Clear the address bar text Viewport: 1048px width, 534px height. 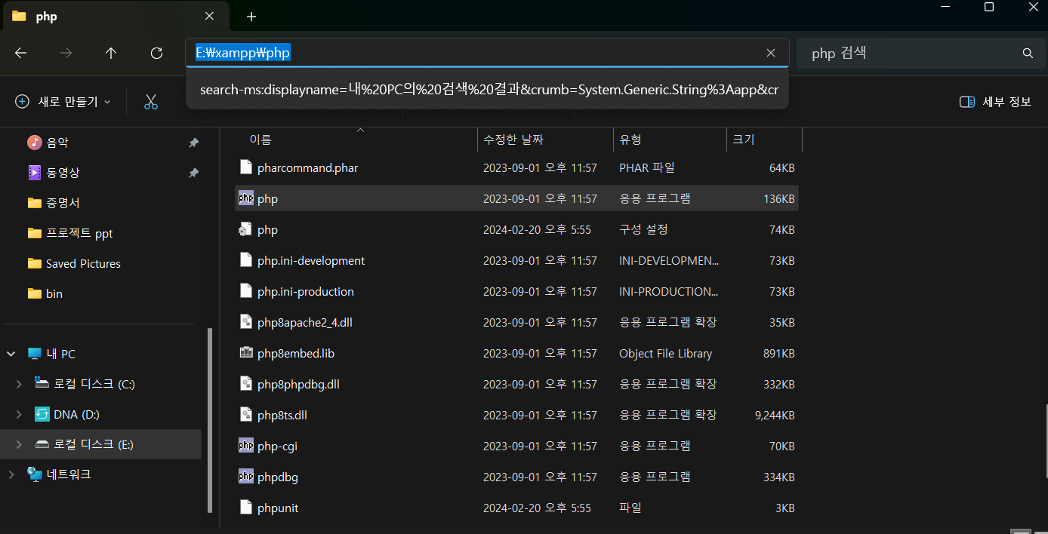click(771, 53)
